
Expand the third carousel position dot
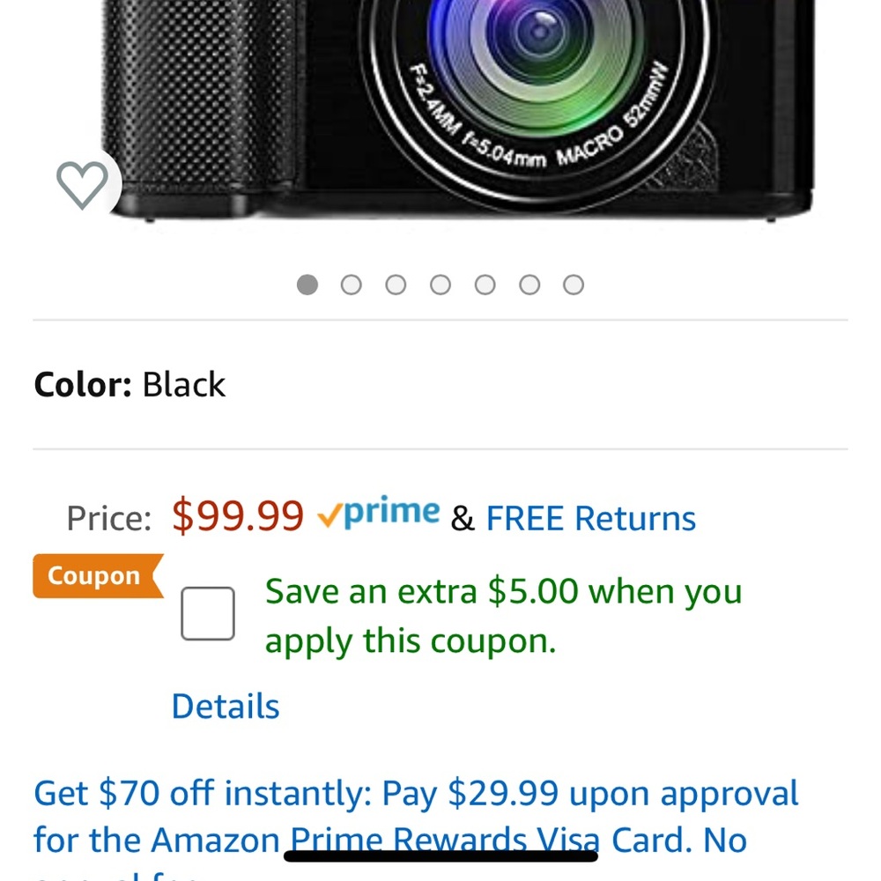click(396, 285)
